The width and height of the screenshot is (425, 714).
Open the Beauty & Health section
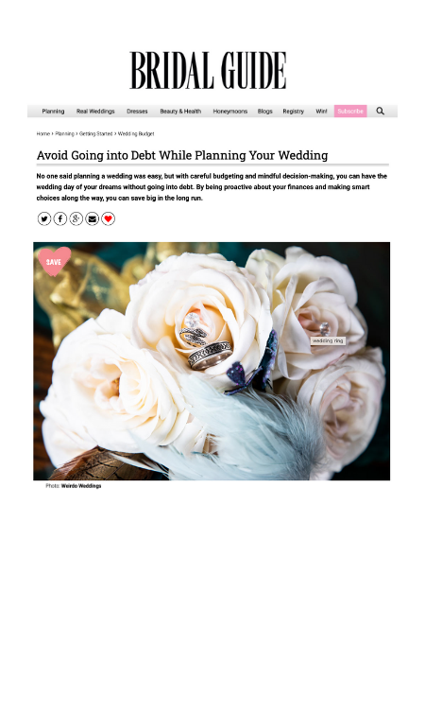click(x=180, y=111)
